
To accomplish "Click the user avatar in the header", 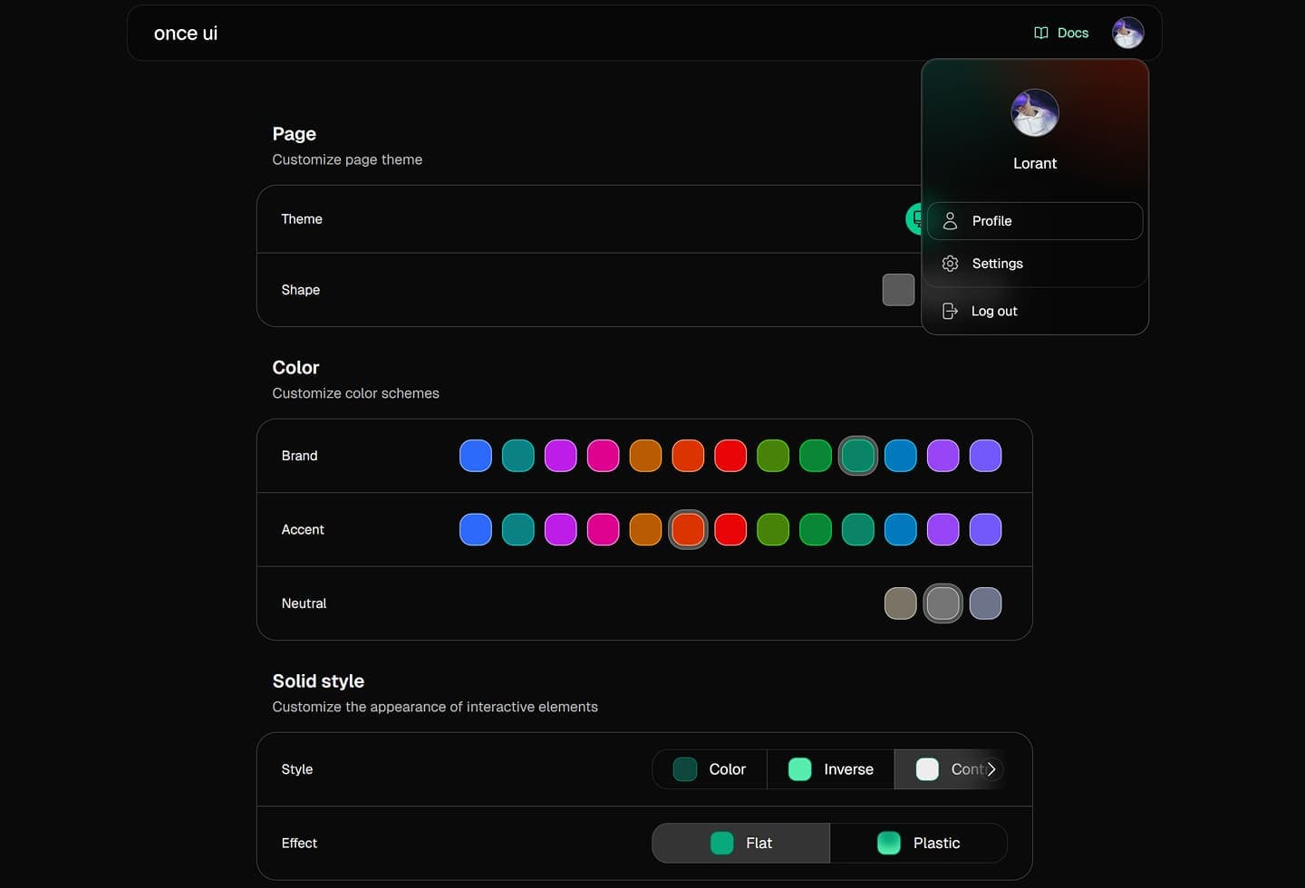I will coord(1127,33).
